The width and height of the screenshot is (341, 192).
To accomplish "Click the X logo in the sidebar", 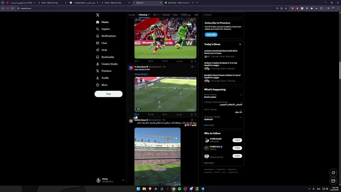I will point(98,15).
